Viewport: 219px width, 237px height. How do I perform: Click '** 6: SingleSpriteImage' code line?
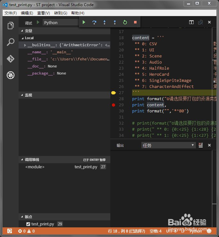tap(163, 81)
